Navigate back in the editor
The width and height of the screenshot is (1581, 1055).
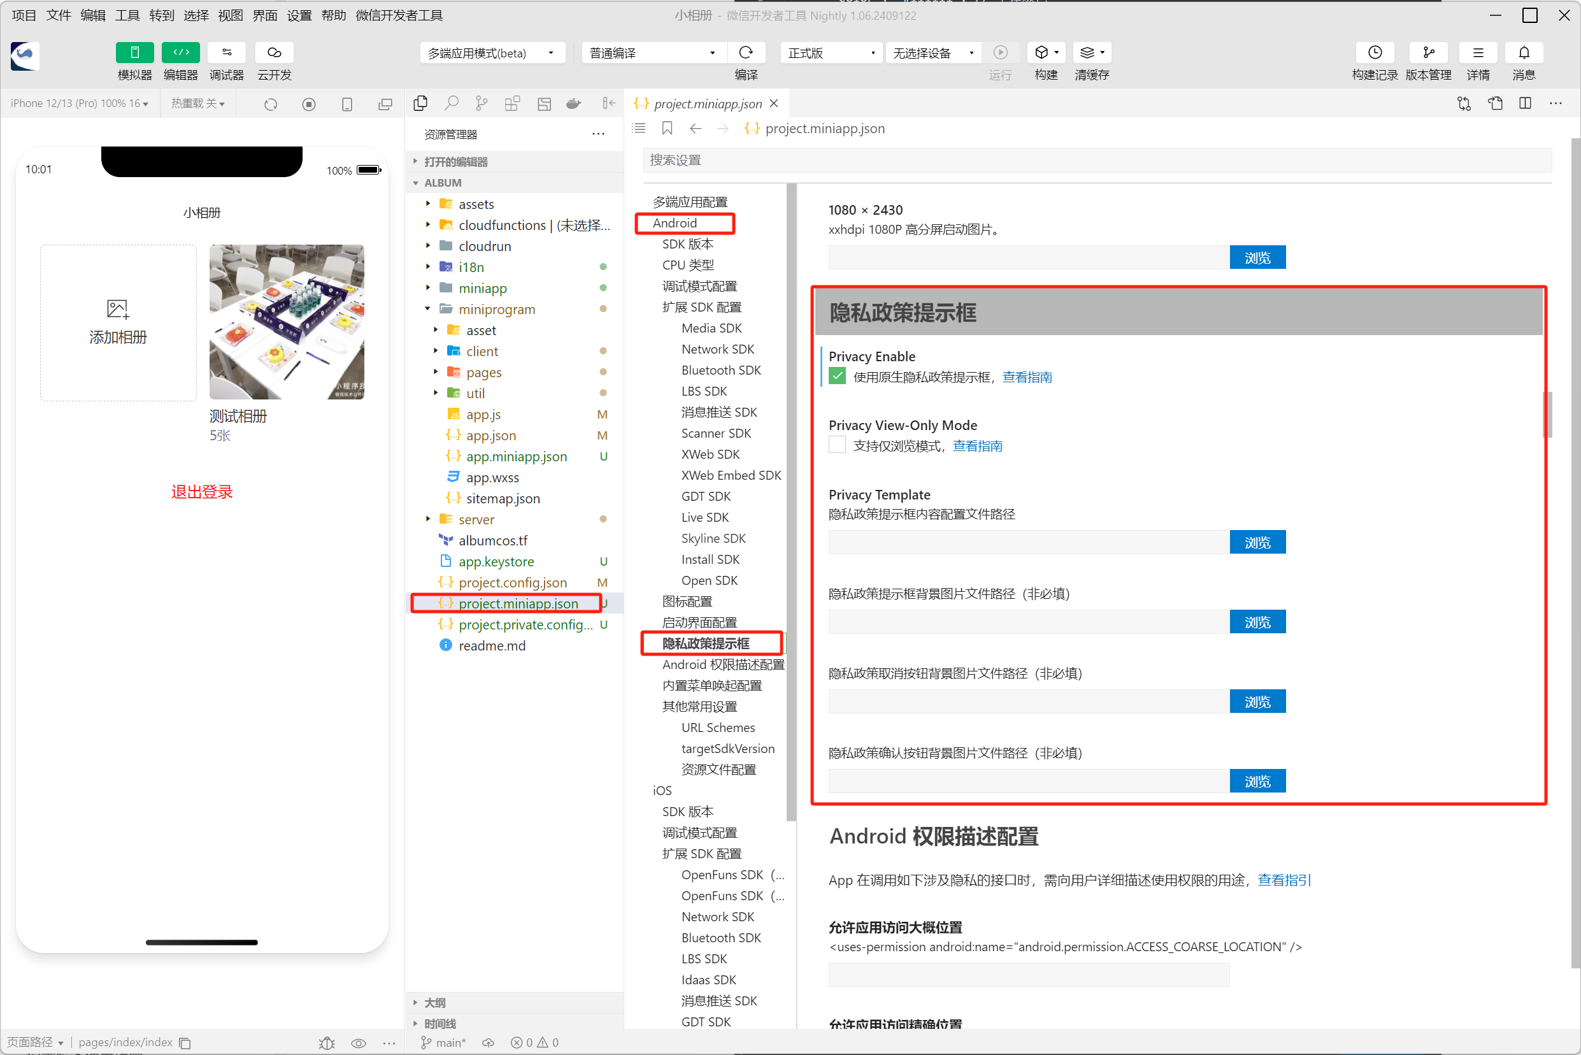coord(696,128)
